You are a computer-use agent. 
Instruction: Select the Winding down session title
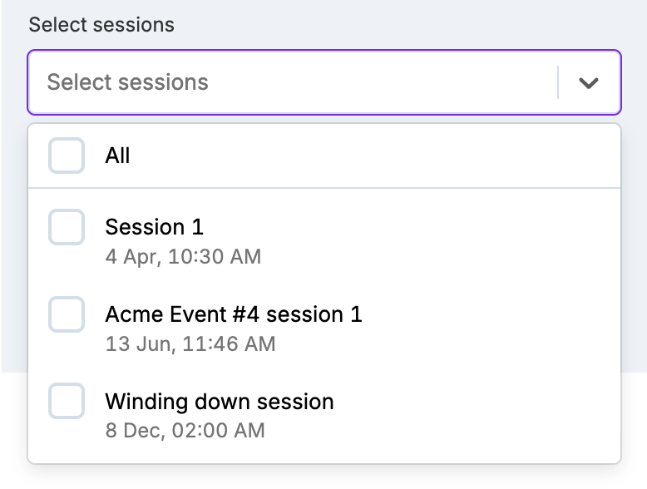point(220,402)
